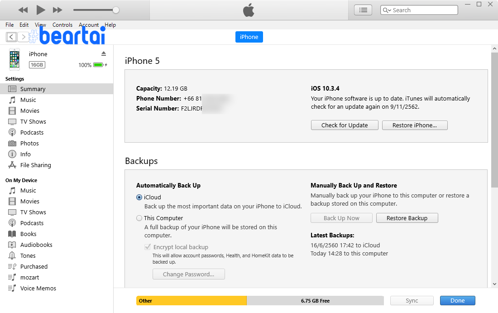Open the Edit menu

pyautogui.click(x=24, y=25)
